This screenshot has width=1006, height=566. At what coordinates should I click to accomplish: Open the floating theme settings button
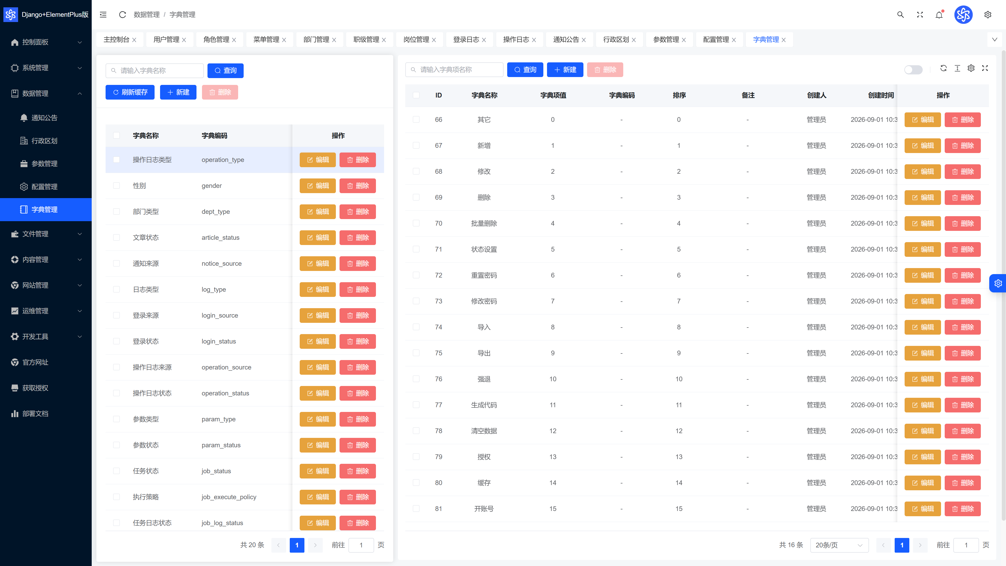click(998, 283)
